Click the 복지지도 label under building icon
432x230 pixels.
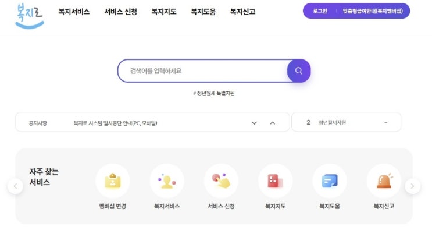(276, 206)
